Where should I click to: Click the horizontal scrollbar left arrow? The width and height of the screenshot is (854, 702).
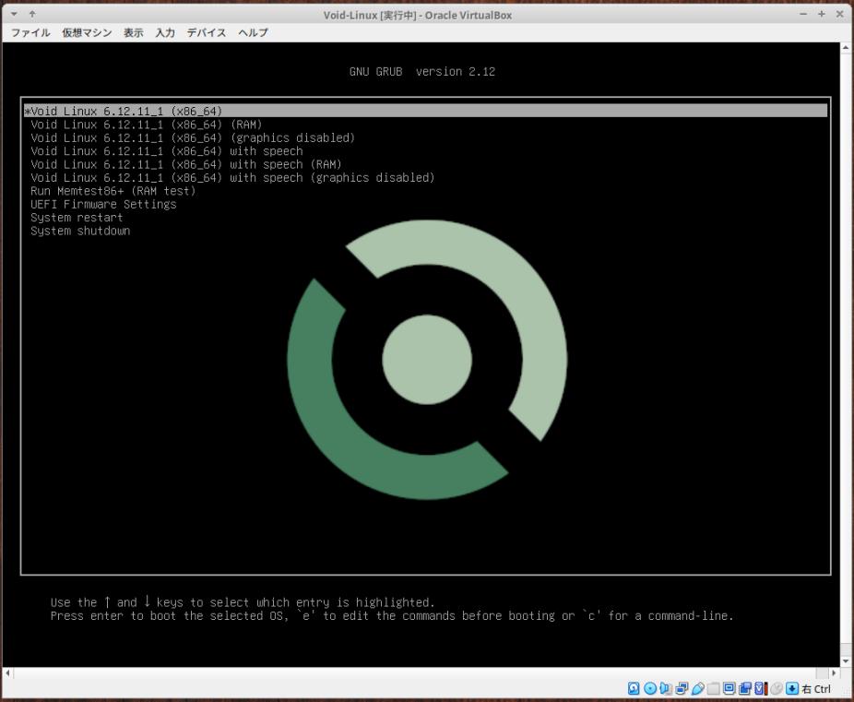(x=7, y=673)
